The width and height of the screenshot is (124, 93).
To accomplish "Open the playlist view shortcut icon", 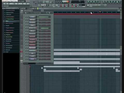I will 88,2.
